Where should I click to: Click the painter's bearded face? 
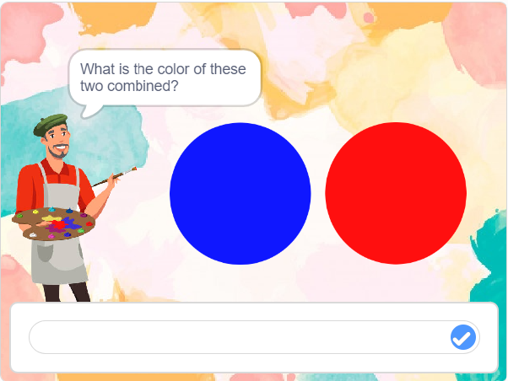[x=57, y=146]
